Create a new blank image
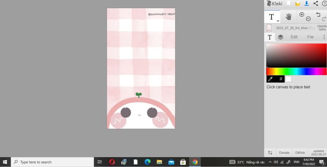Viewport: 327px width, 167px height. point(289,3)
